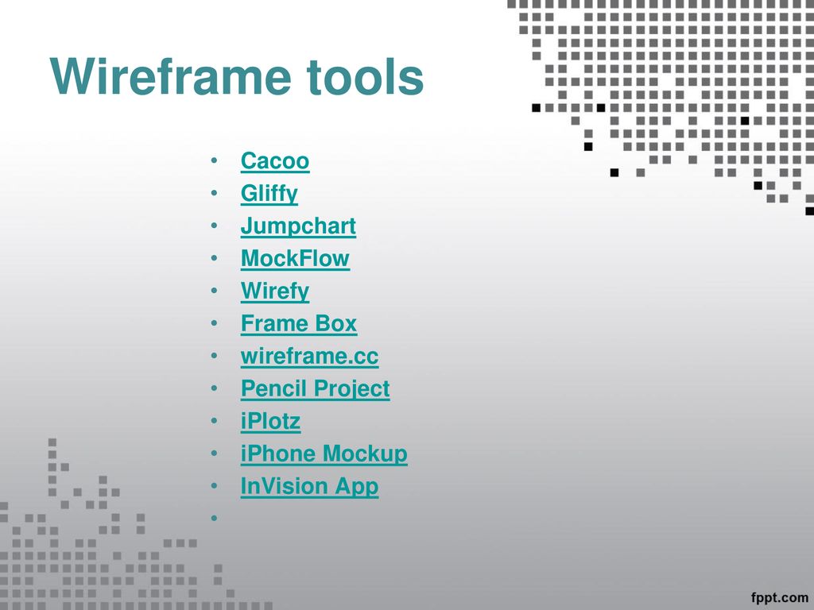The image size is (814, 610).
Task: Click the fppt.com credit text
Action: pos(779,598)
